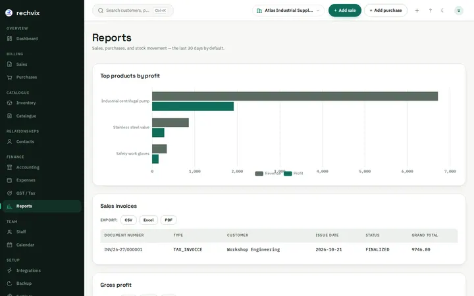Open help question mark icon
This screenshot has width=474, height=296.
pyautogui.click(x=430, y=11)
